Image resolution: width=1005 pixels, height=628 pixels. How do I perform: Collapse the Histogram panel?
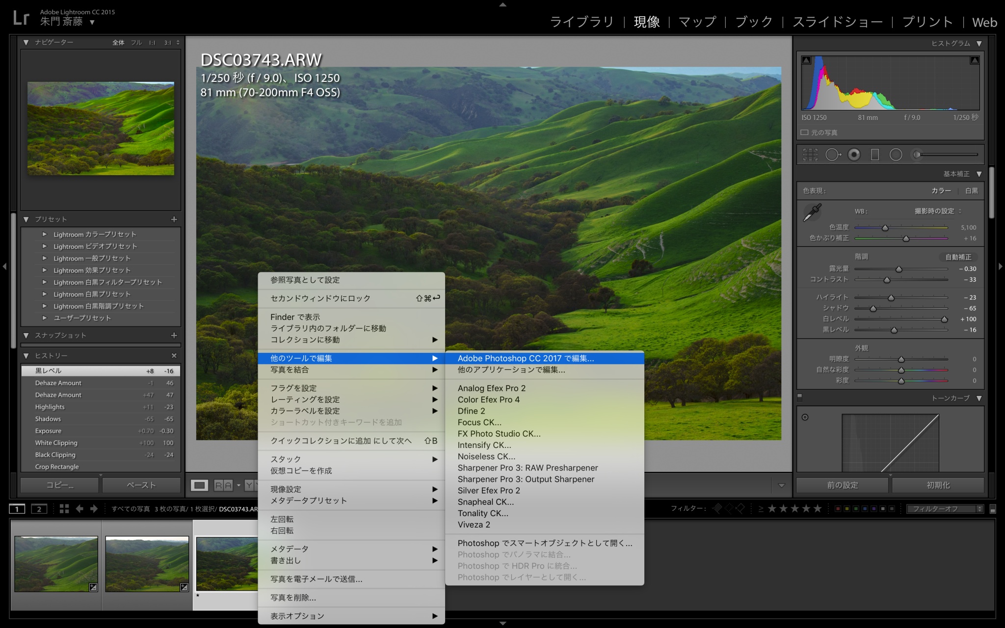[979, 43]
